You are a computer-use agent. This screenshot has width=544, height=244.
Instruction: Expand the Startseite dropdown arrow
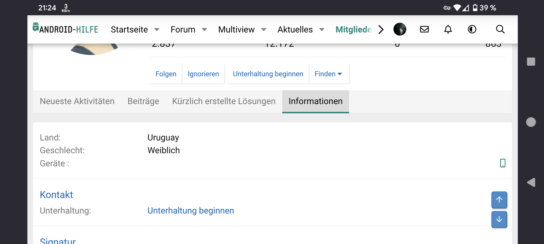(x=157, y=30)
